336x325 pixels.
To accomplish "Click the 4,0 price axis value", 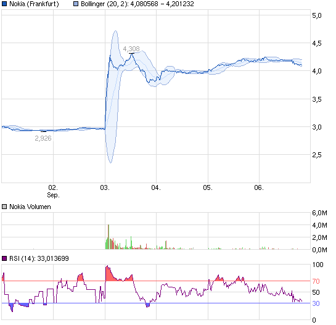I will [x=317, y=71].
